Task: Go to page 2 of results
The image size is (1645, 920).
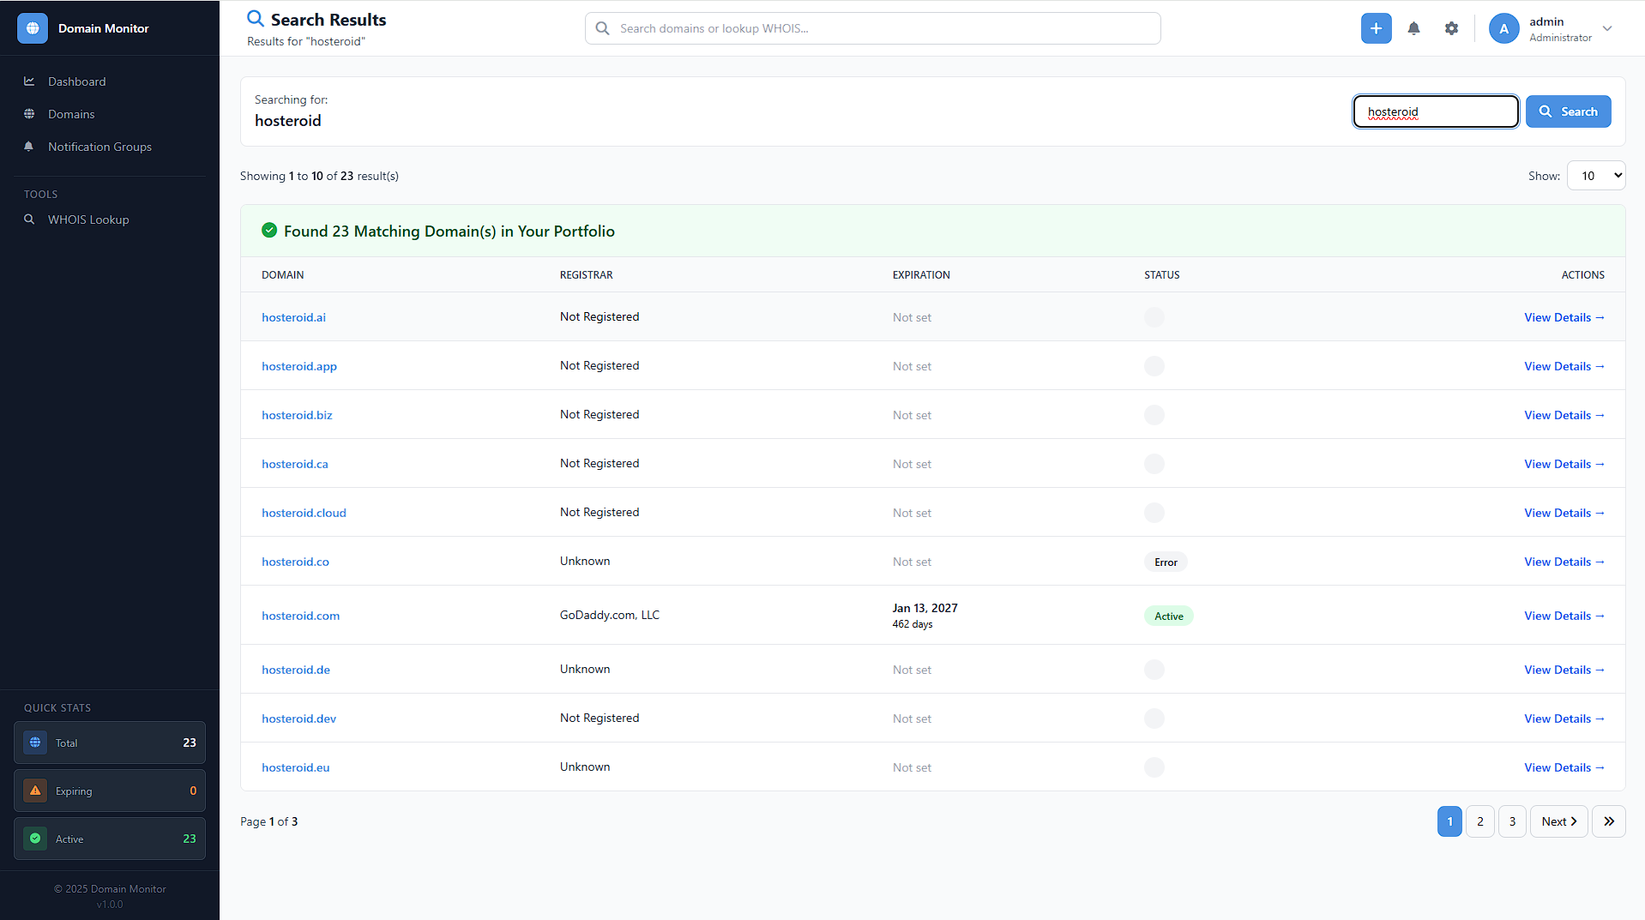Action: pyautogui.click(x=1479, y=821)
